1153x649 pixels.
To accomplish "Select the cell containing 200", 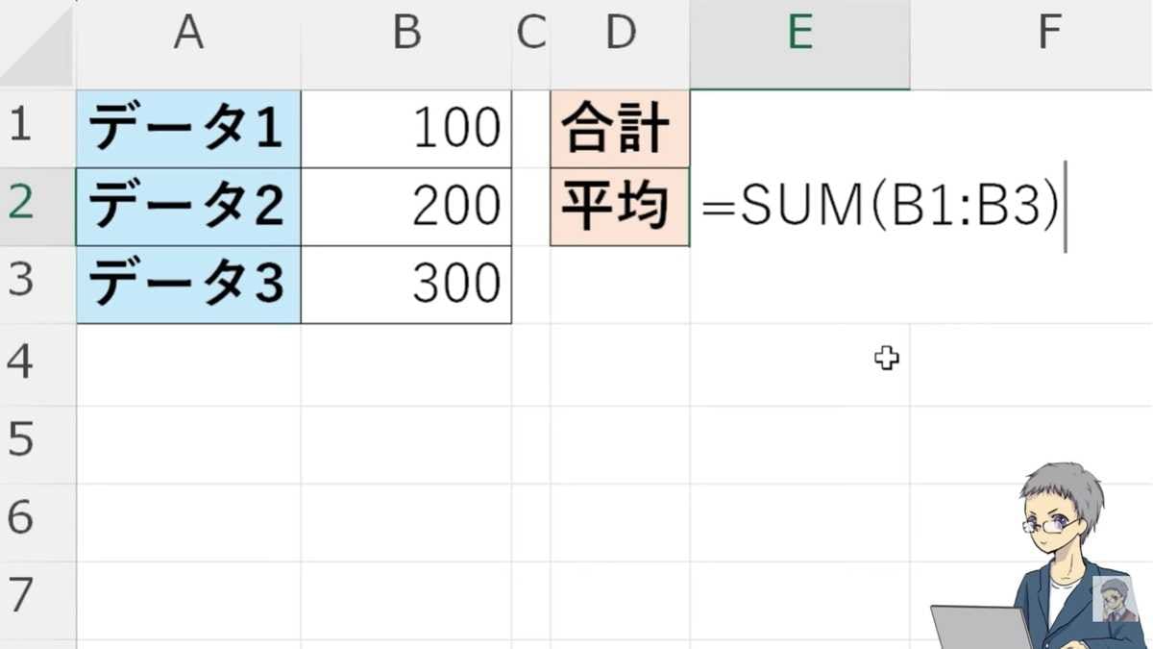I will (406, 207).
